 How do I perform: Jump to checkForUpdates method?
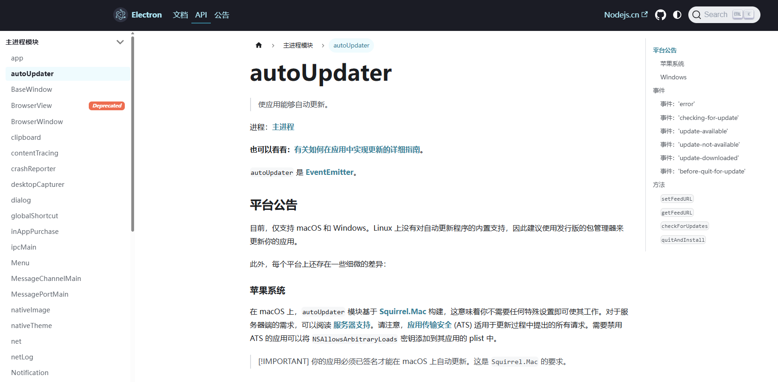click(x=685, y=226)
